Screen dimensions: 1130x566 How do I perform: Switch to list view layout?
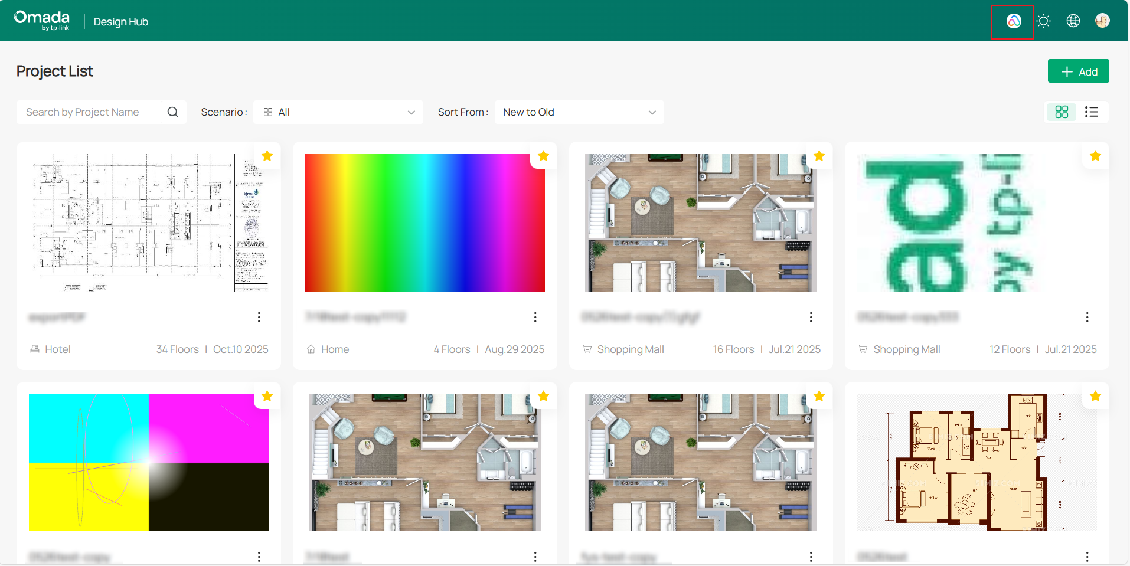pyautogui.click(x=1091, y=112)
